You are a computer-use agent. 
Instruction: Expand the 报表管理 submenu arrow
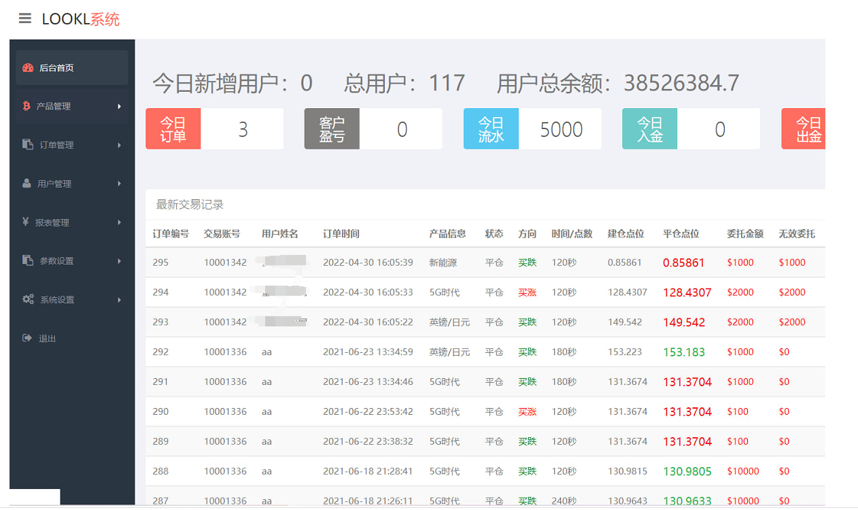(120, 222)
